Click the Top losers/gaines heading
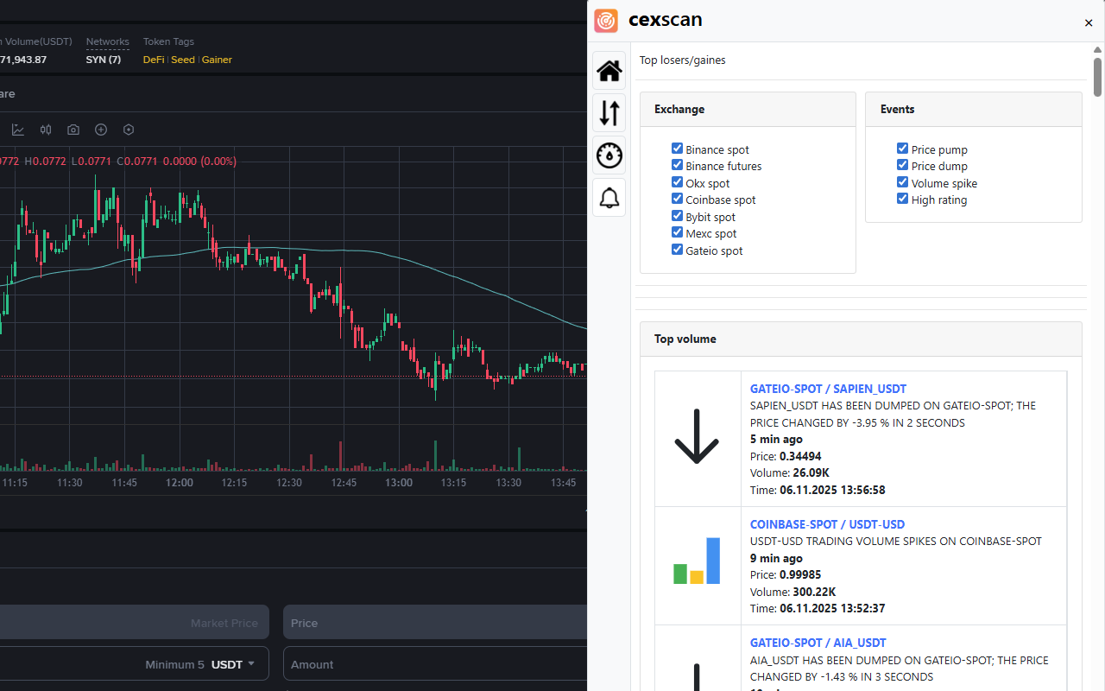Screen dimensions: 1105x691 click(682, 60)
